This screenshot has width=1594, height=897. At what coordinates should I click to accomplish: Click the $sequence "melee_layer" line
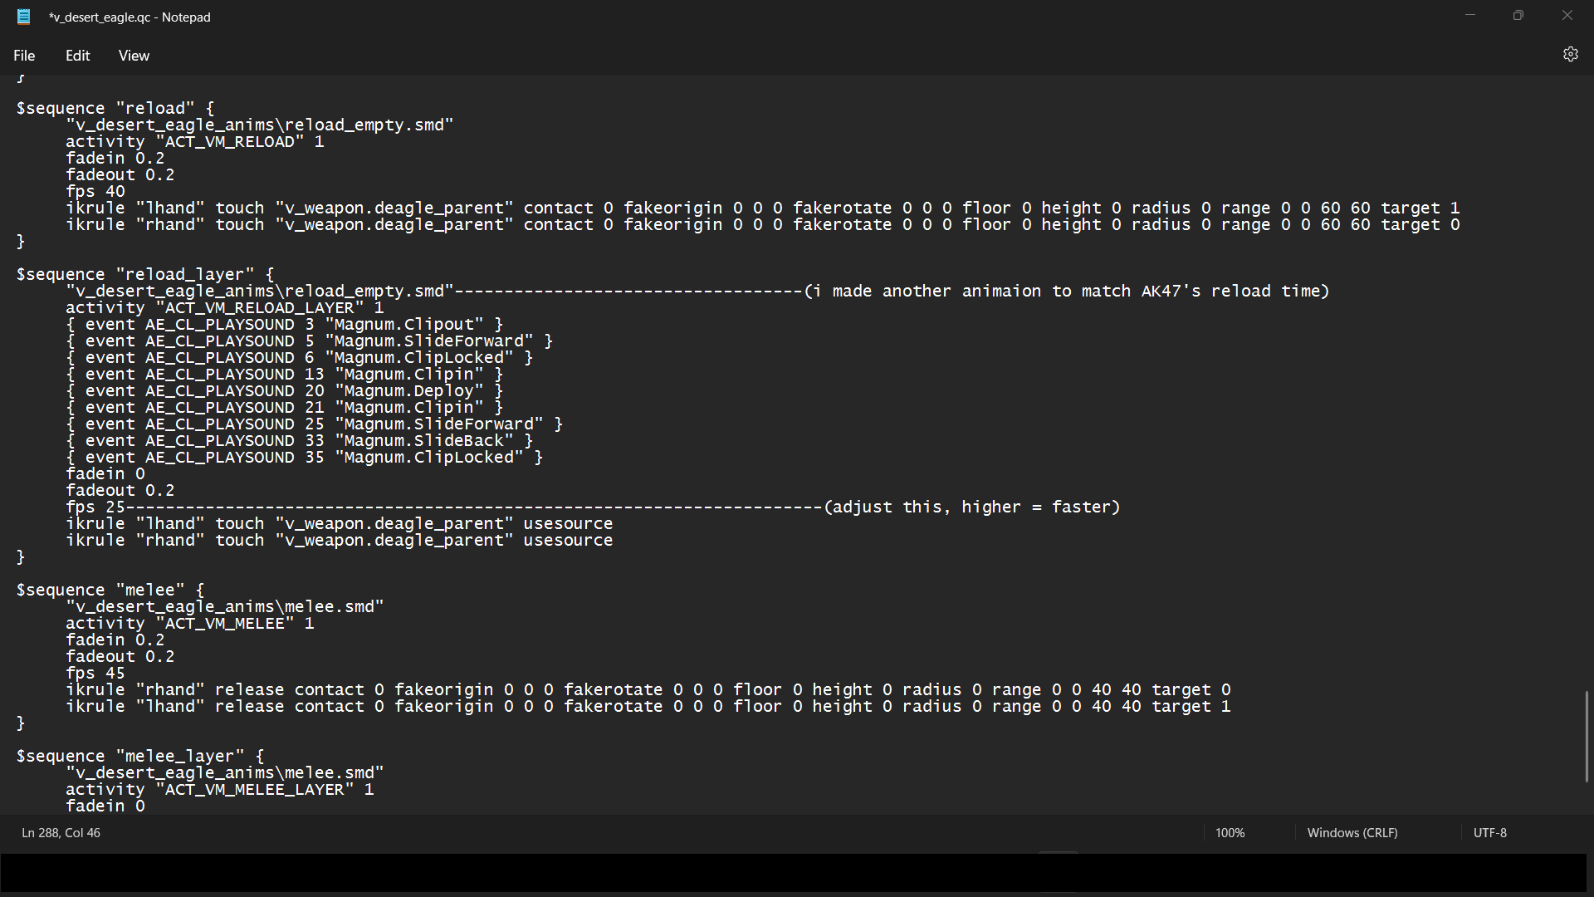139,757
